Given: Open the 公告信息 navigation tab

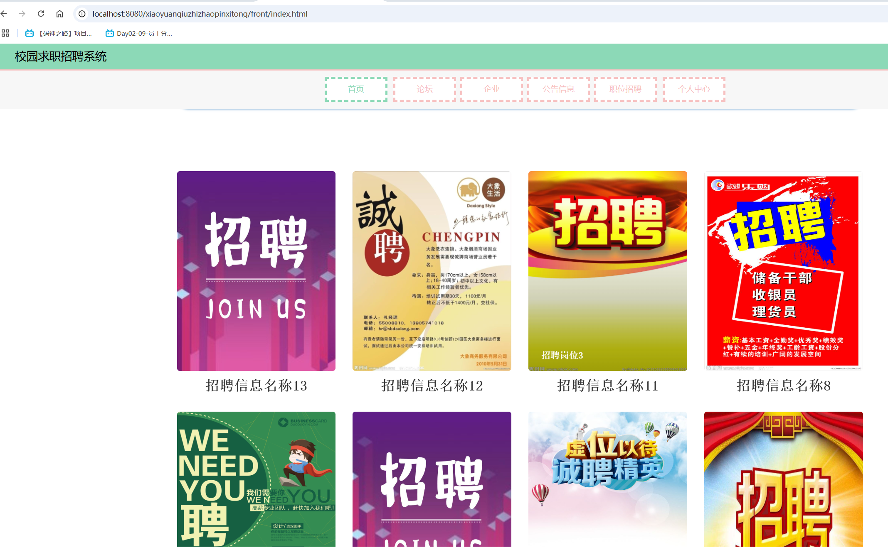Looking at the screenshot, I should (x=558, y=89).
